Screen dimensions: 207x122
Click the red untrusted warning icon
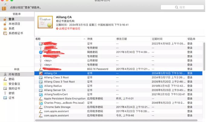tap(57, 29)
